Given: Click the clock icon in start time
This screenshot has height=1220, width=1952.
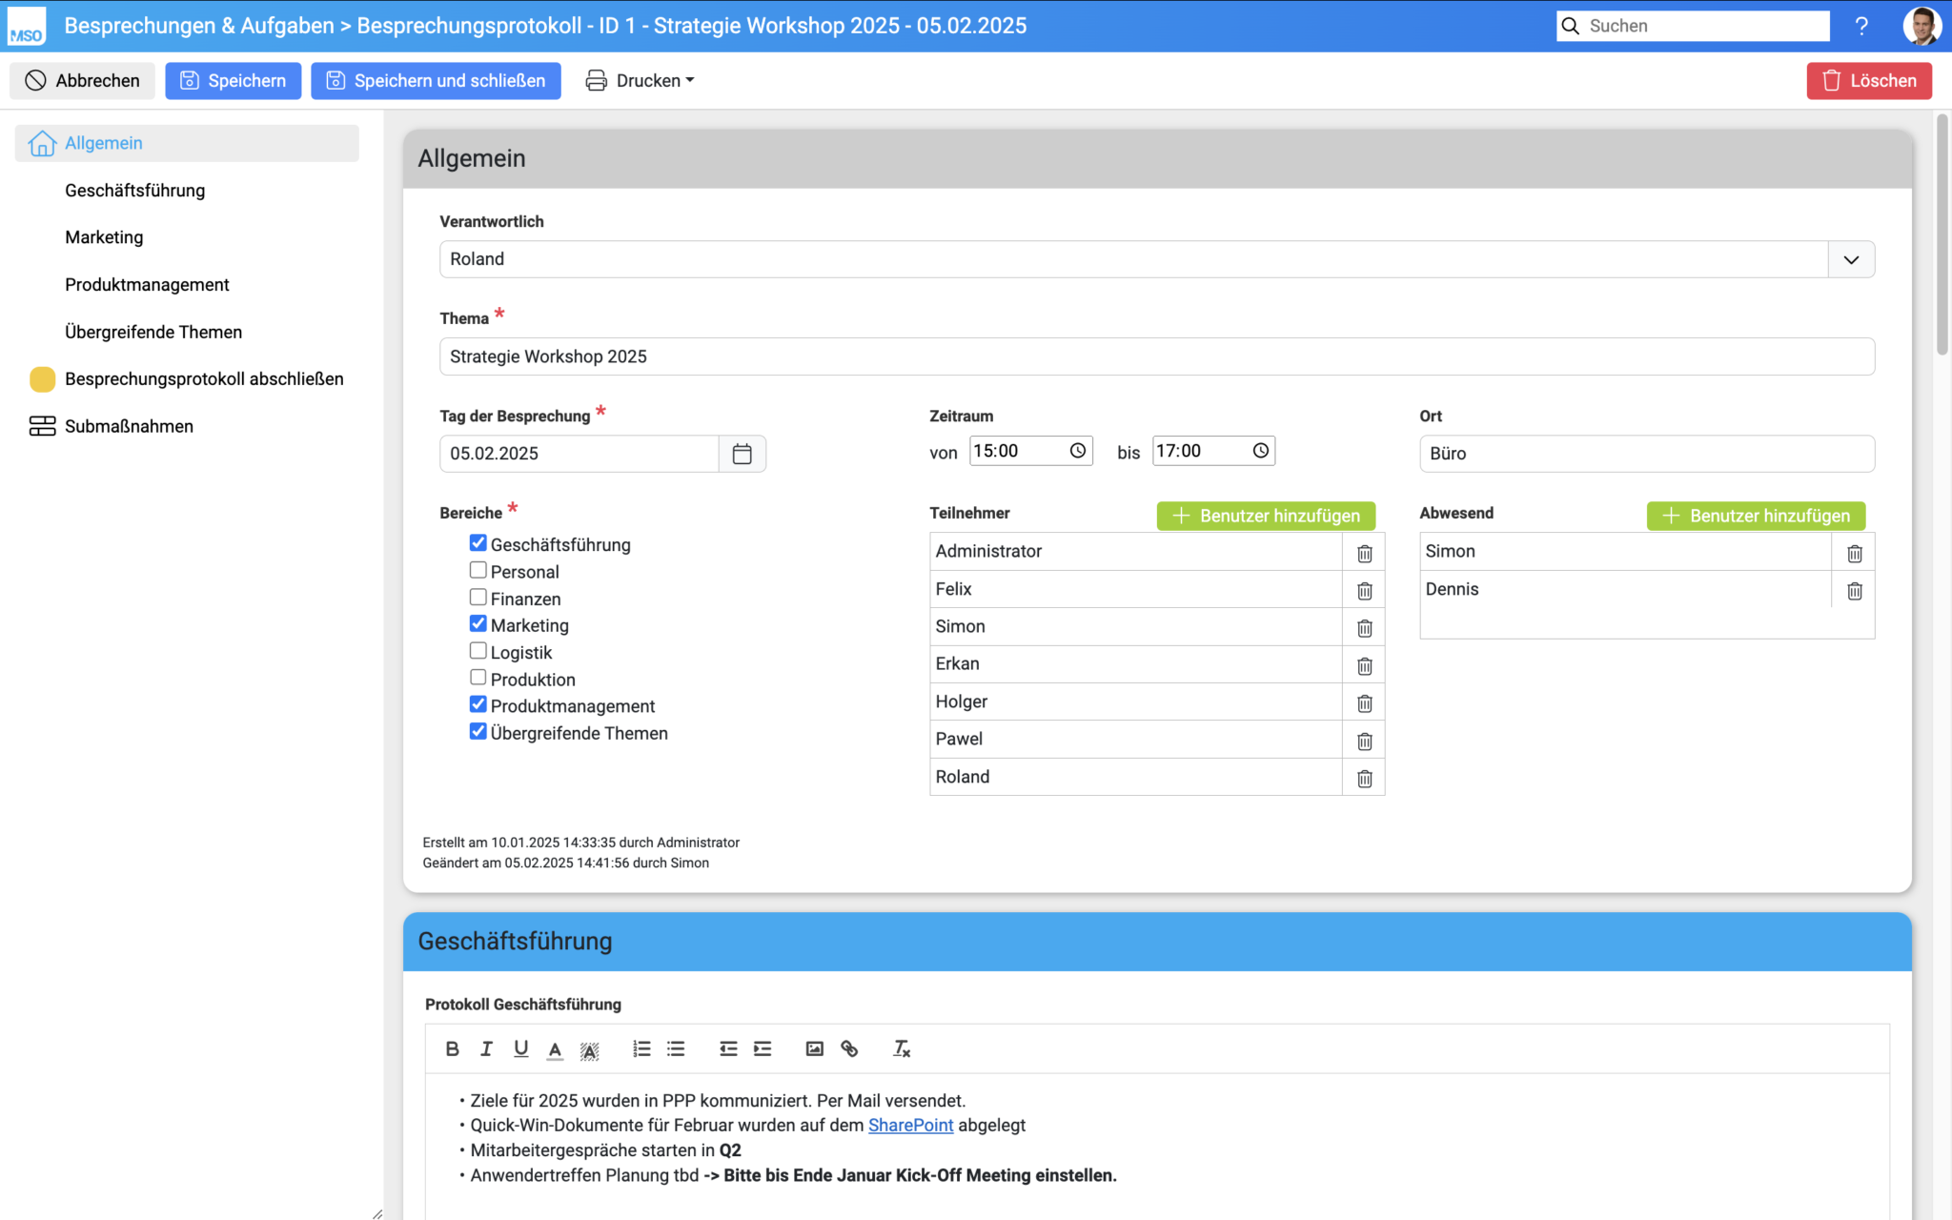Looking at the screenshot, I should (1077, 451).
